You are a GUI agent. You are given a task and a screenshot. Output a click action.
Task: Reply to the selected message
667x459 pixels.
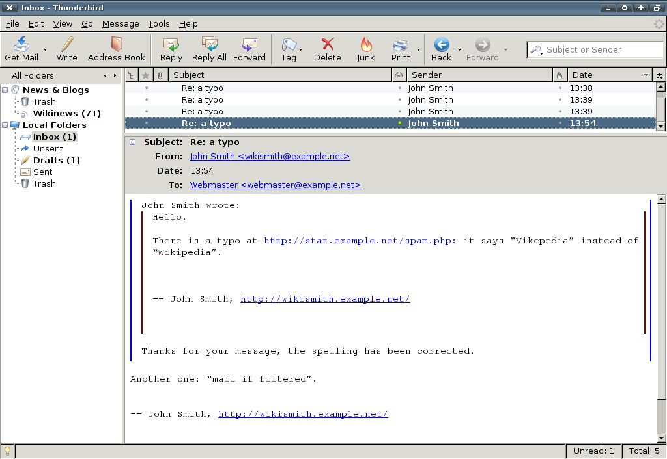pyautogui.click(x=171, y=49)
